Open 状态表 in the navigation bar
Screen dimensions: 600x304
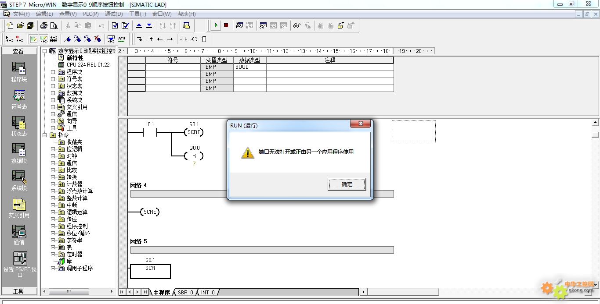19,127
